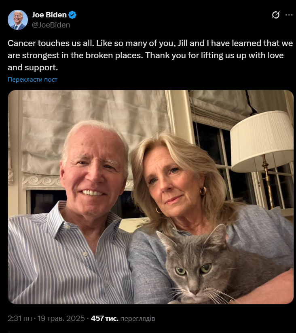Click the white lampshade in the photo

point(262,141)
